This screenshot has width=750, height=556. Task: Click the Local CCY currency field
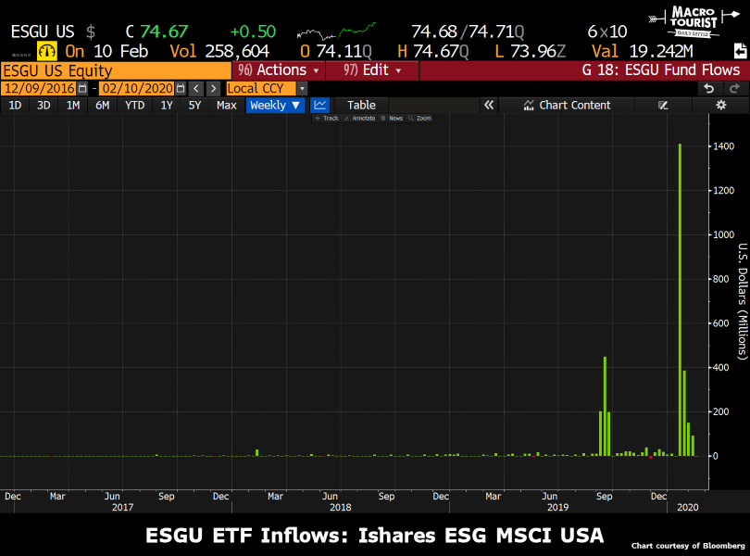tap(261, 89)
